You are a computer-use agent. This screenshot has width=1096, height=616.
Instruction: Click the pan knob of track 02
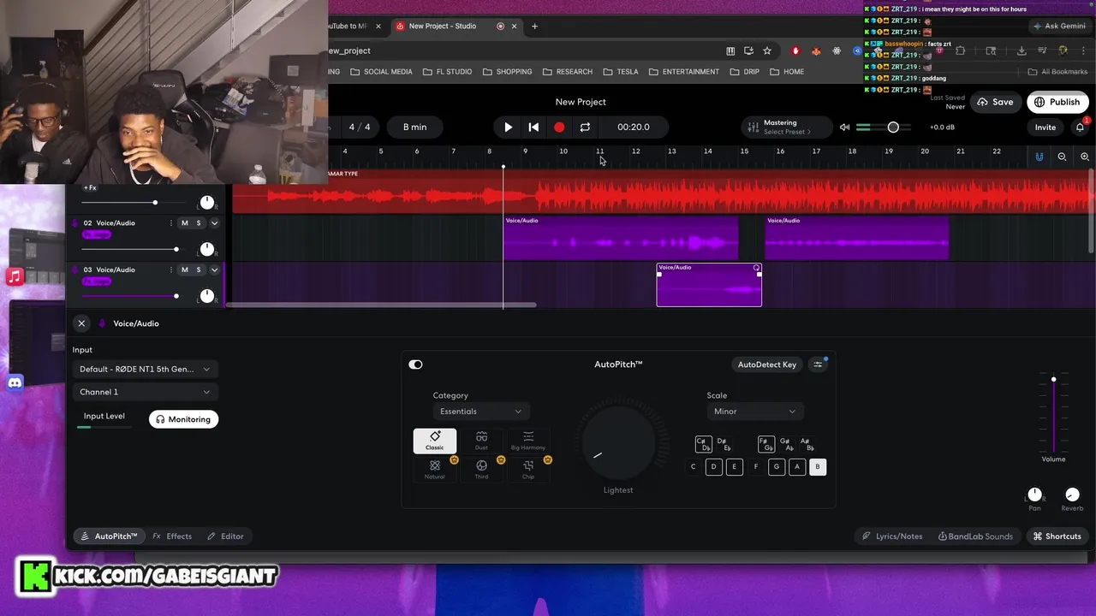point(206,249)
